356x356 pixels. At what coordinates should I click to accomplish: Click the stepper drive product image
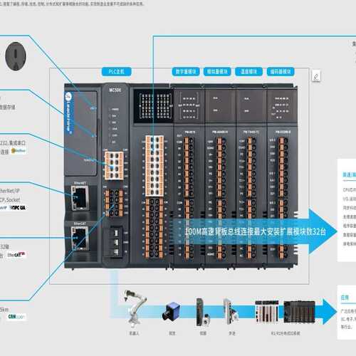(x=231, y=312)
